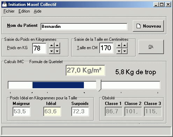Click the left down arrow beside the Poids field
The width and height of the screenshot is (173, 137).
pyautogui.click(x=52, y=51)
